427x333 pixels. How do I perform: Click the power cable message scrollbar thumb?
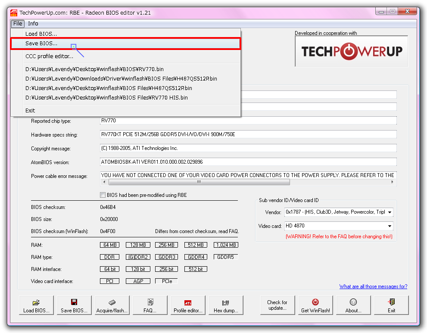(199, 182)
